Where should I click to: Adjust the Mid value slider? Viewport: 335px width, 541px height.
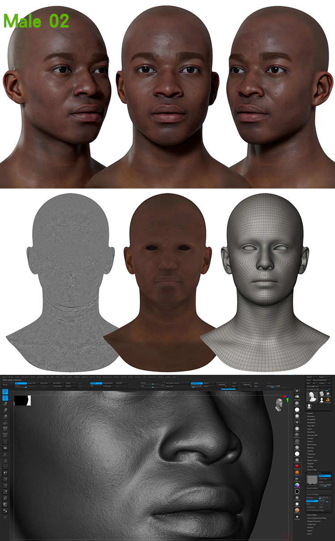tap(325, 501)
